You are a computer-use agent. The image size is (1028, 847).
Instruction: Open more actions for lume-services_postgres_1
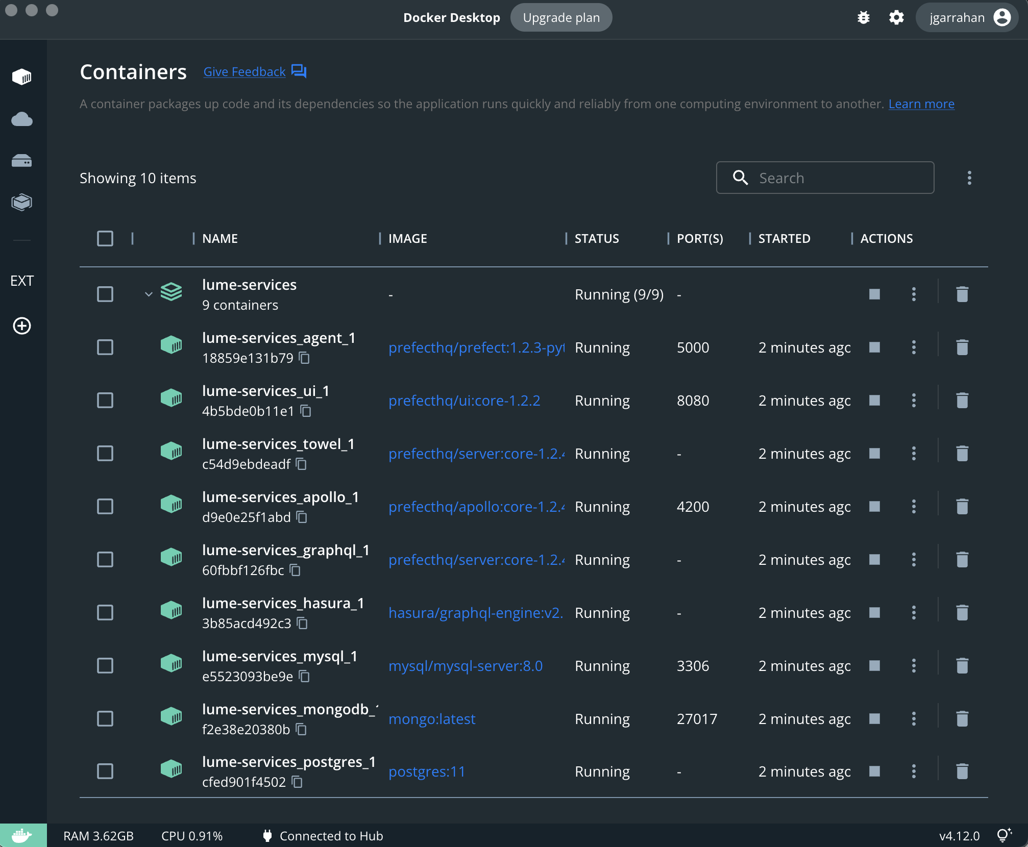coord(914,771)
